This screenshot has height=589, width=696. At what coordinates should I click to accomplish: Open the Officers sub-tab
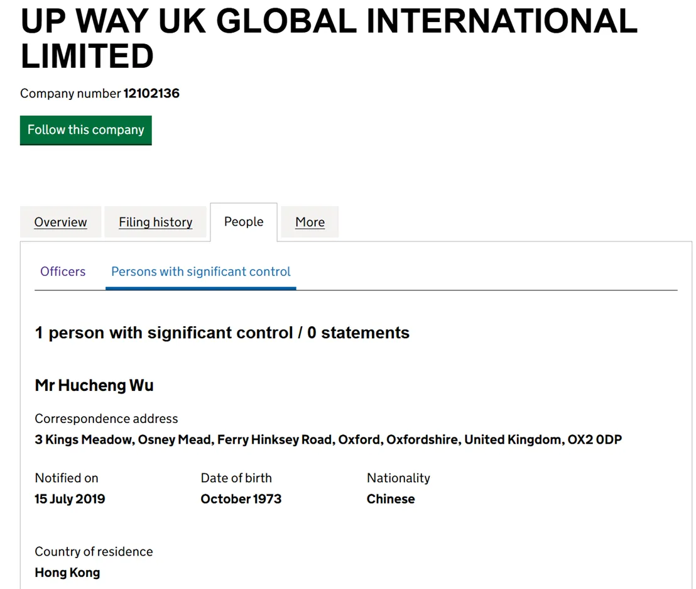[63, 272]
